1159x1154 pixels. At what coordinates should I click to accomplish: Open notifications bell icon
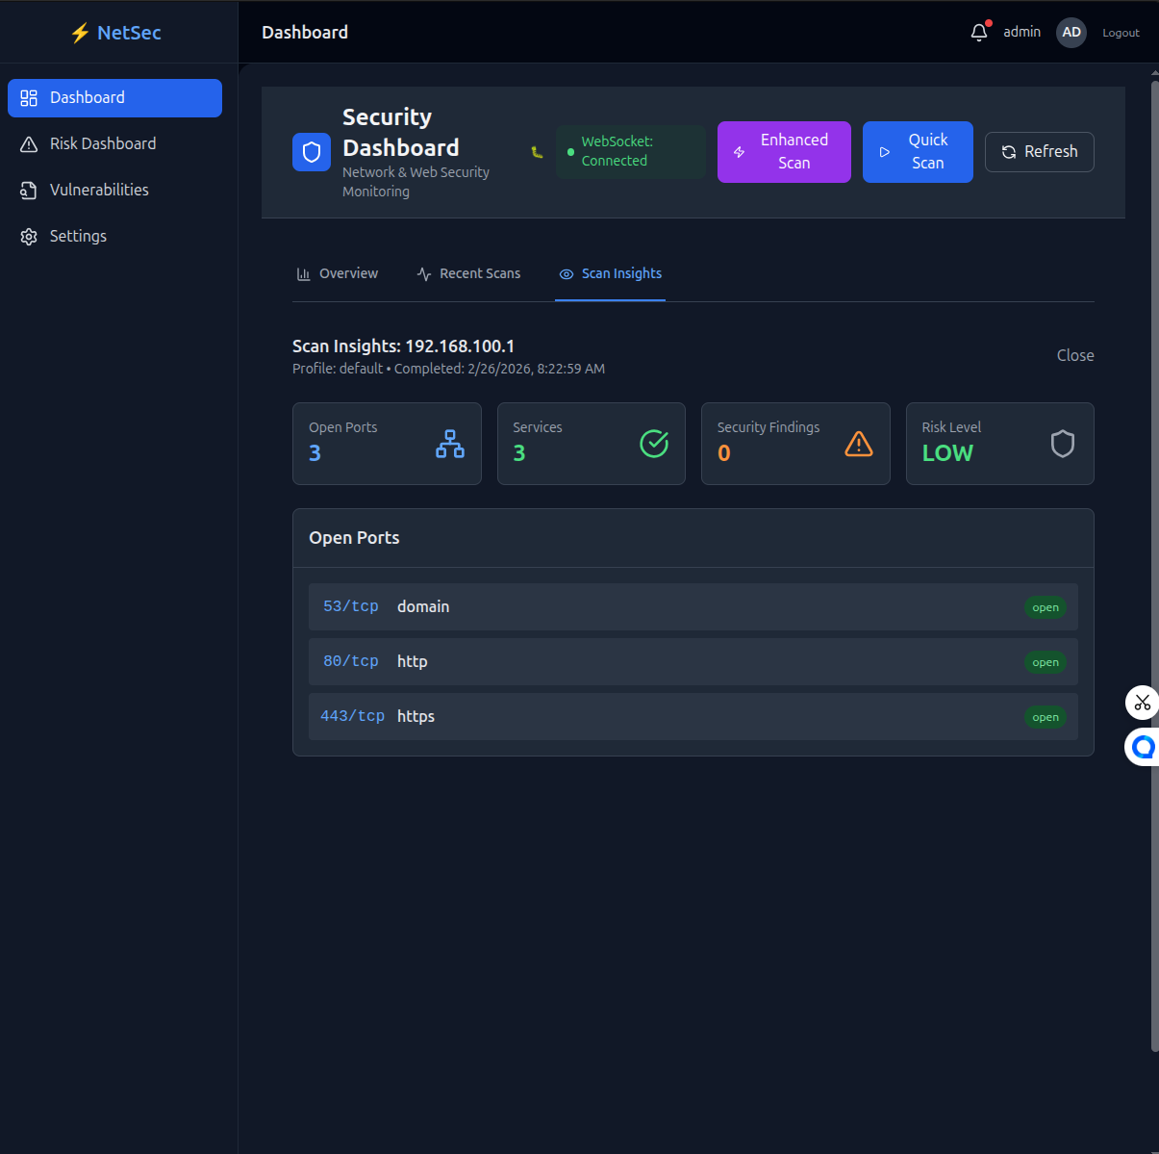(x=979, y=32)
